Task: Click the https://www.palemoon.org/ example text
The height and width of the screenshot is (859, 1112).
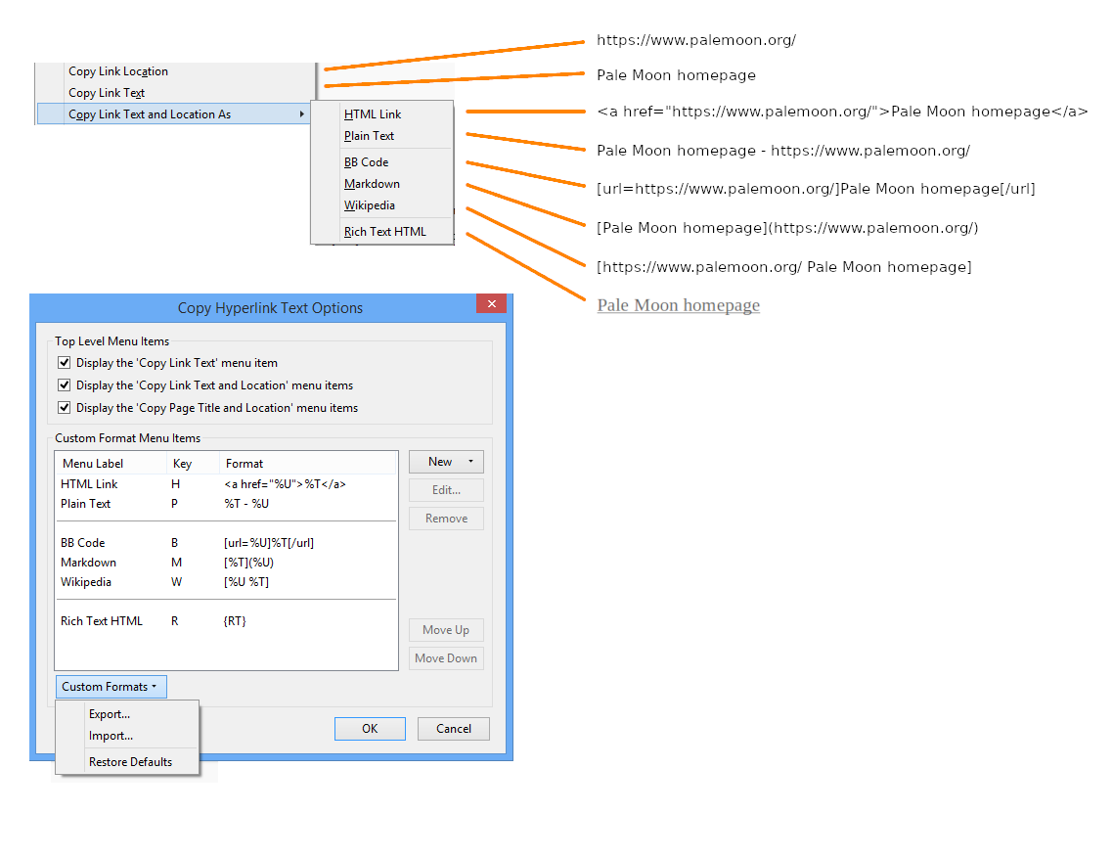Action: 696,40
